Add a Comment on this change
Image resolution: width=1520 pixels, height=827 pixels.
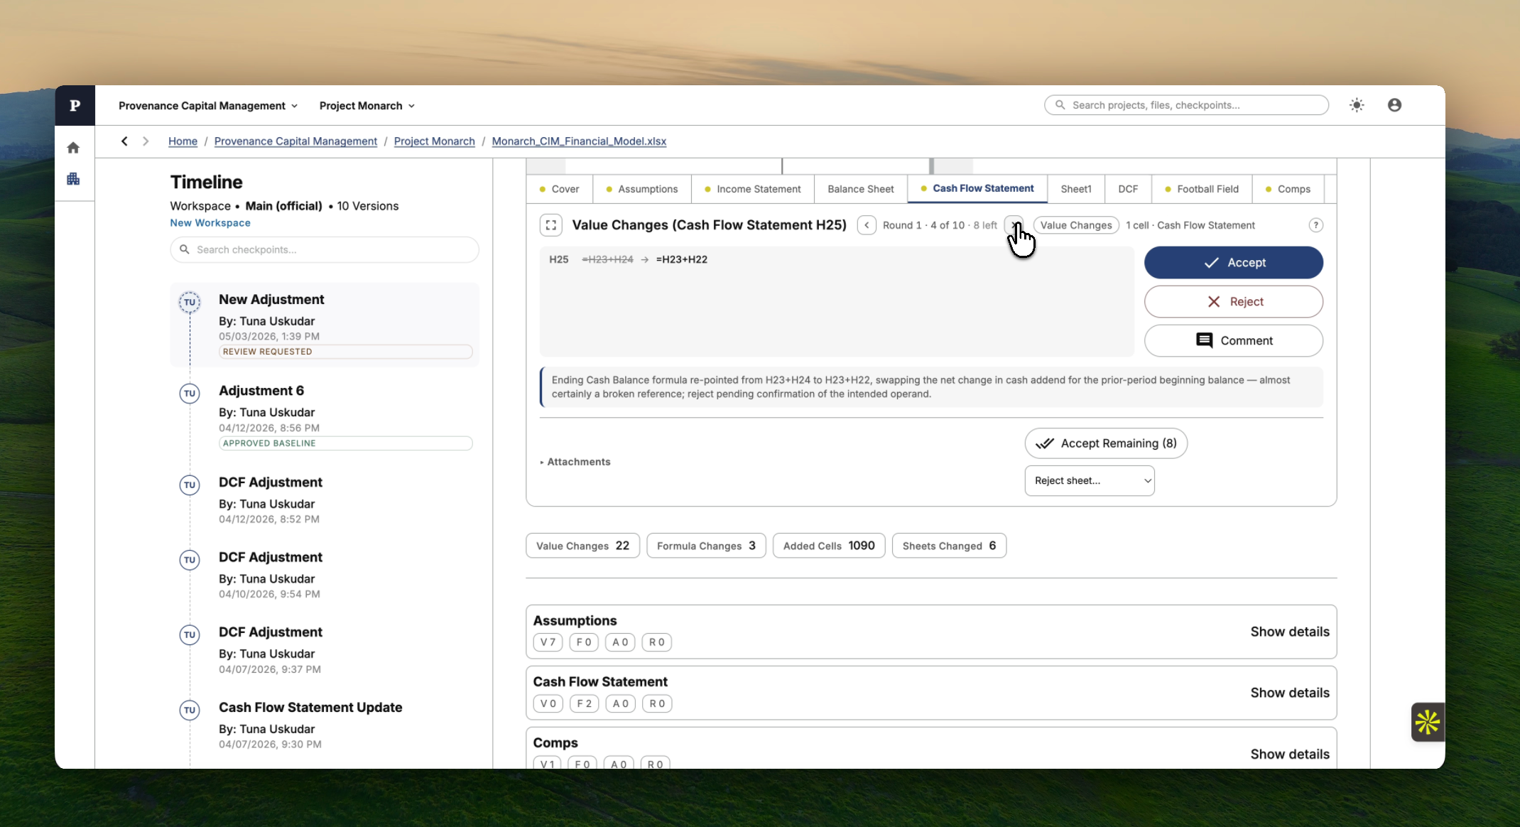click(1233, 341)
